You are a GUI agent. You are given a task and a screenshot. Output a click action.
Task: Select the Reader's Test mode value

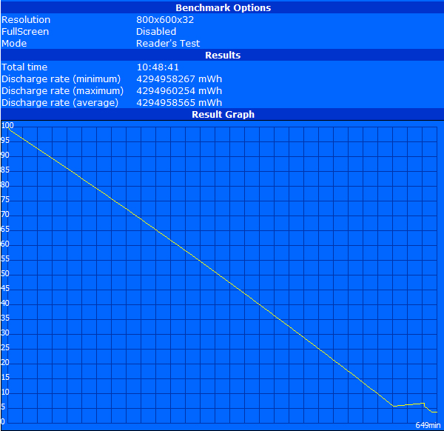point(168,44)
